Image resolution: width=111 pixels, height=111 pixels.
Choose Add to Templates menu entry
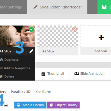click(15, 68)
